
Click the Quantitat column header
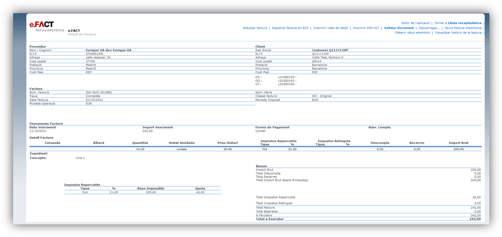click(x=140, y=143)
